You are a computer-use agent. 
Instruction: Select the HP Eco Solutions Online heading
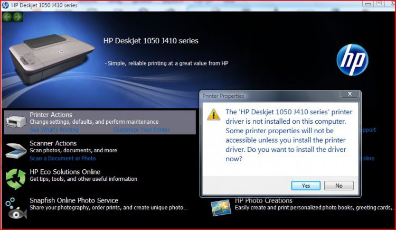pos(65,172)
